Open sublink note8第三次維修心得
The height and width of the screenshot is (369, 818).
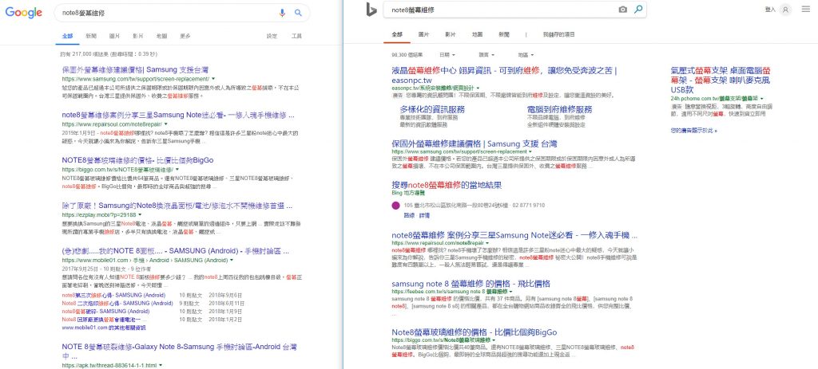tap(113, 295)
